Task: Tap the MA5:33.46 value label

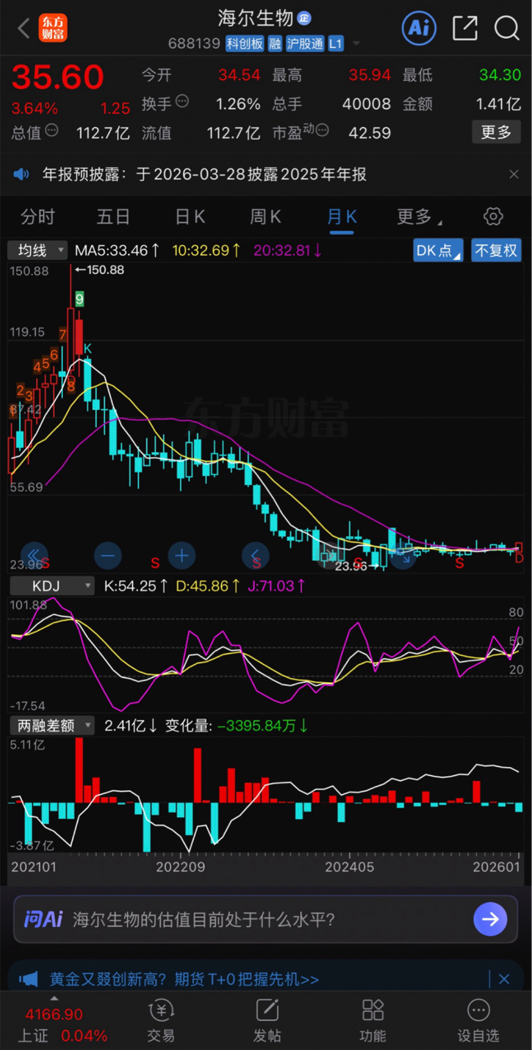Action: click(x=118, y=250)
